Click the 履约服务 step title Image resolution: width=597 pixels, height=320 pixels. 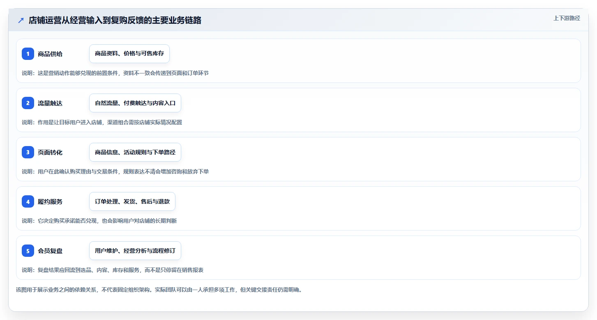pyautogui.click(x=50, y=201)
